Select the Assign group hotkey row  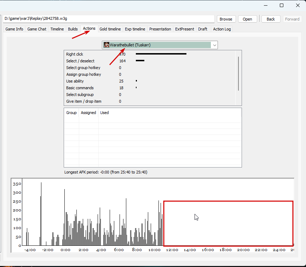[x=150, y=74]
